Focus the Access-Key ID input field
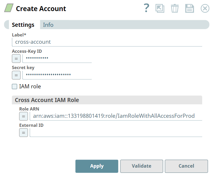This screenshot has height=179, width=213. point(57,58)
